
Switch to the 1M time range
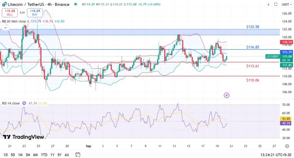point(20,155)
